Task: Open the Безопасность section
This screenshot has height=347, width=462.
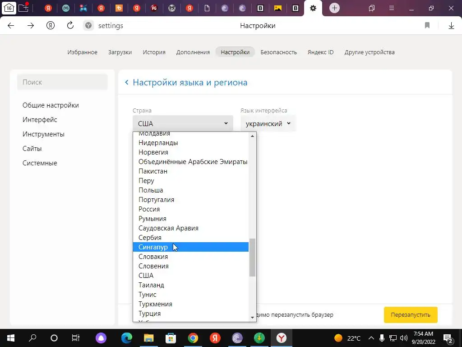Action: 278,52
